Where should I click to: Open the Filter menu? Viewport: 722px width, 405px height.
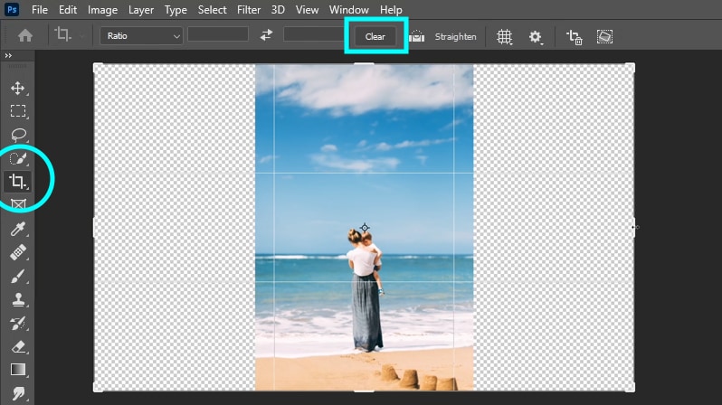pos(249,10)
